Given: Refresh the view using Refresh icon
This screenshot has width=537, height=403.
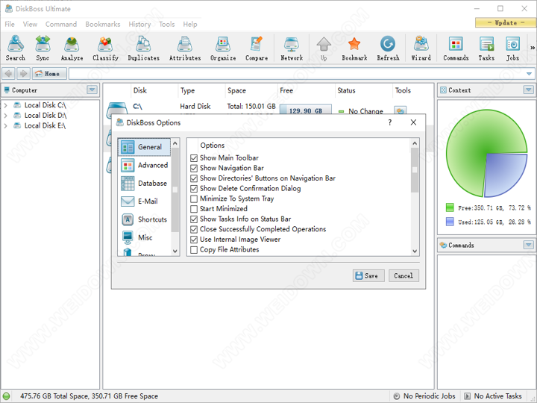Looking at the screenshot, I should click(x=388, y=48).
